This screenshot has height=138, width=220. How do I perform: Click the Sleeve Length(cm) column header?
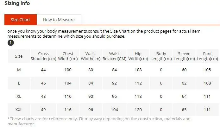pyautogui.click(x=184, y=56)
